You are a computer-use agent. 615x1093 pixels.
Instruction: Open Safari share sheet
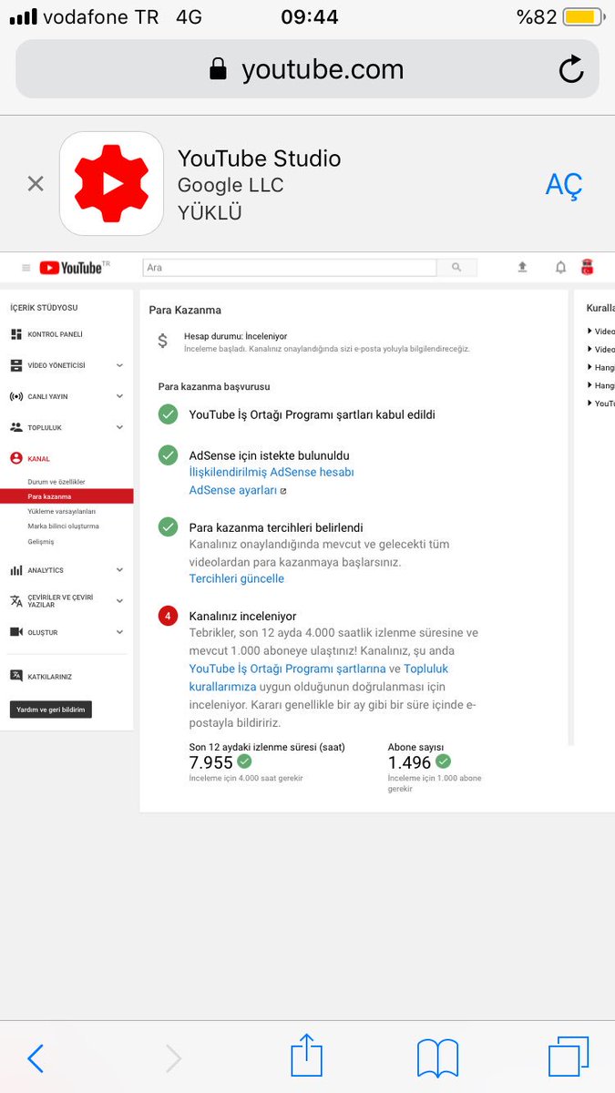(x=307, y=1055)
